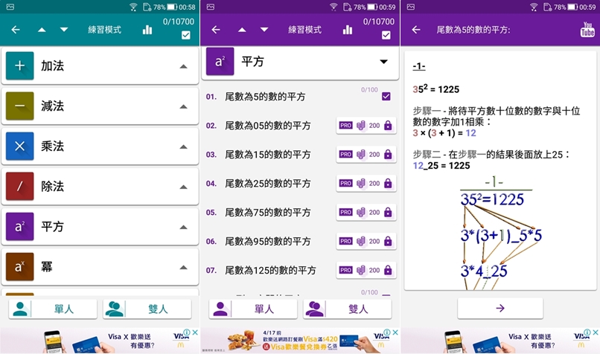600x354 pixels.
Task: Tap the multiply icon for 乘法
Action: (20, 146)
